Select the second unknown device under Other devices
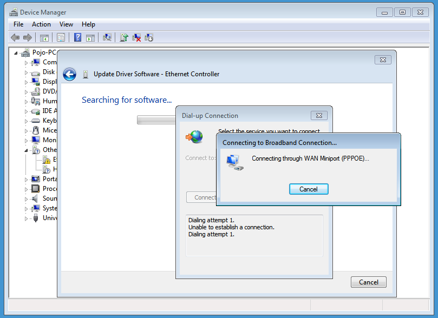 [47, 169]
